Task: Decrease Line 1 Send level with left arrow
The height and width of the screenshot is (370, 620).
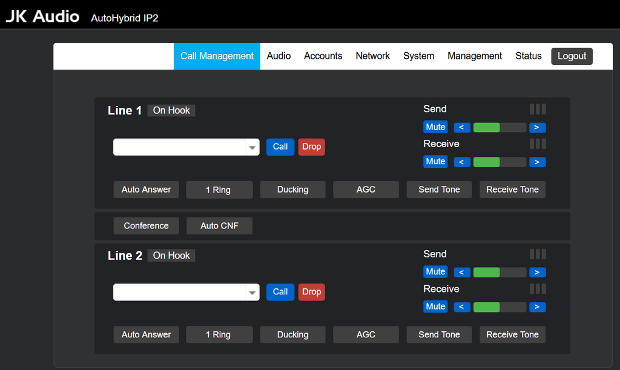Action: pyautogui.click(x=461, y=127)
